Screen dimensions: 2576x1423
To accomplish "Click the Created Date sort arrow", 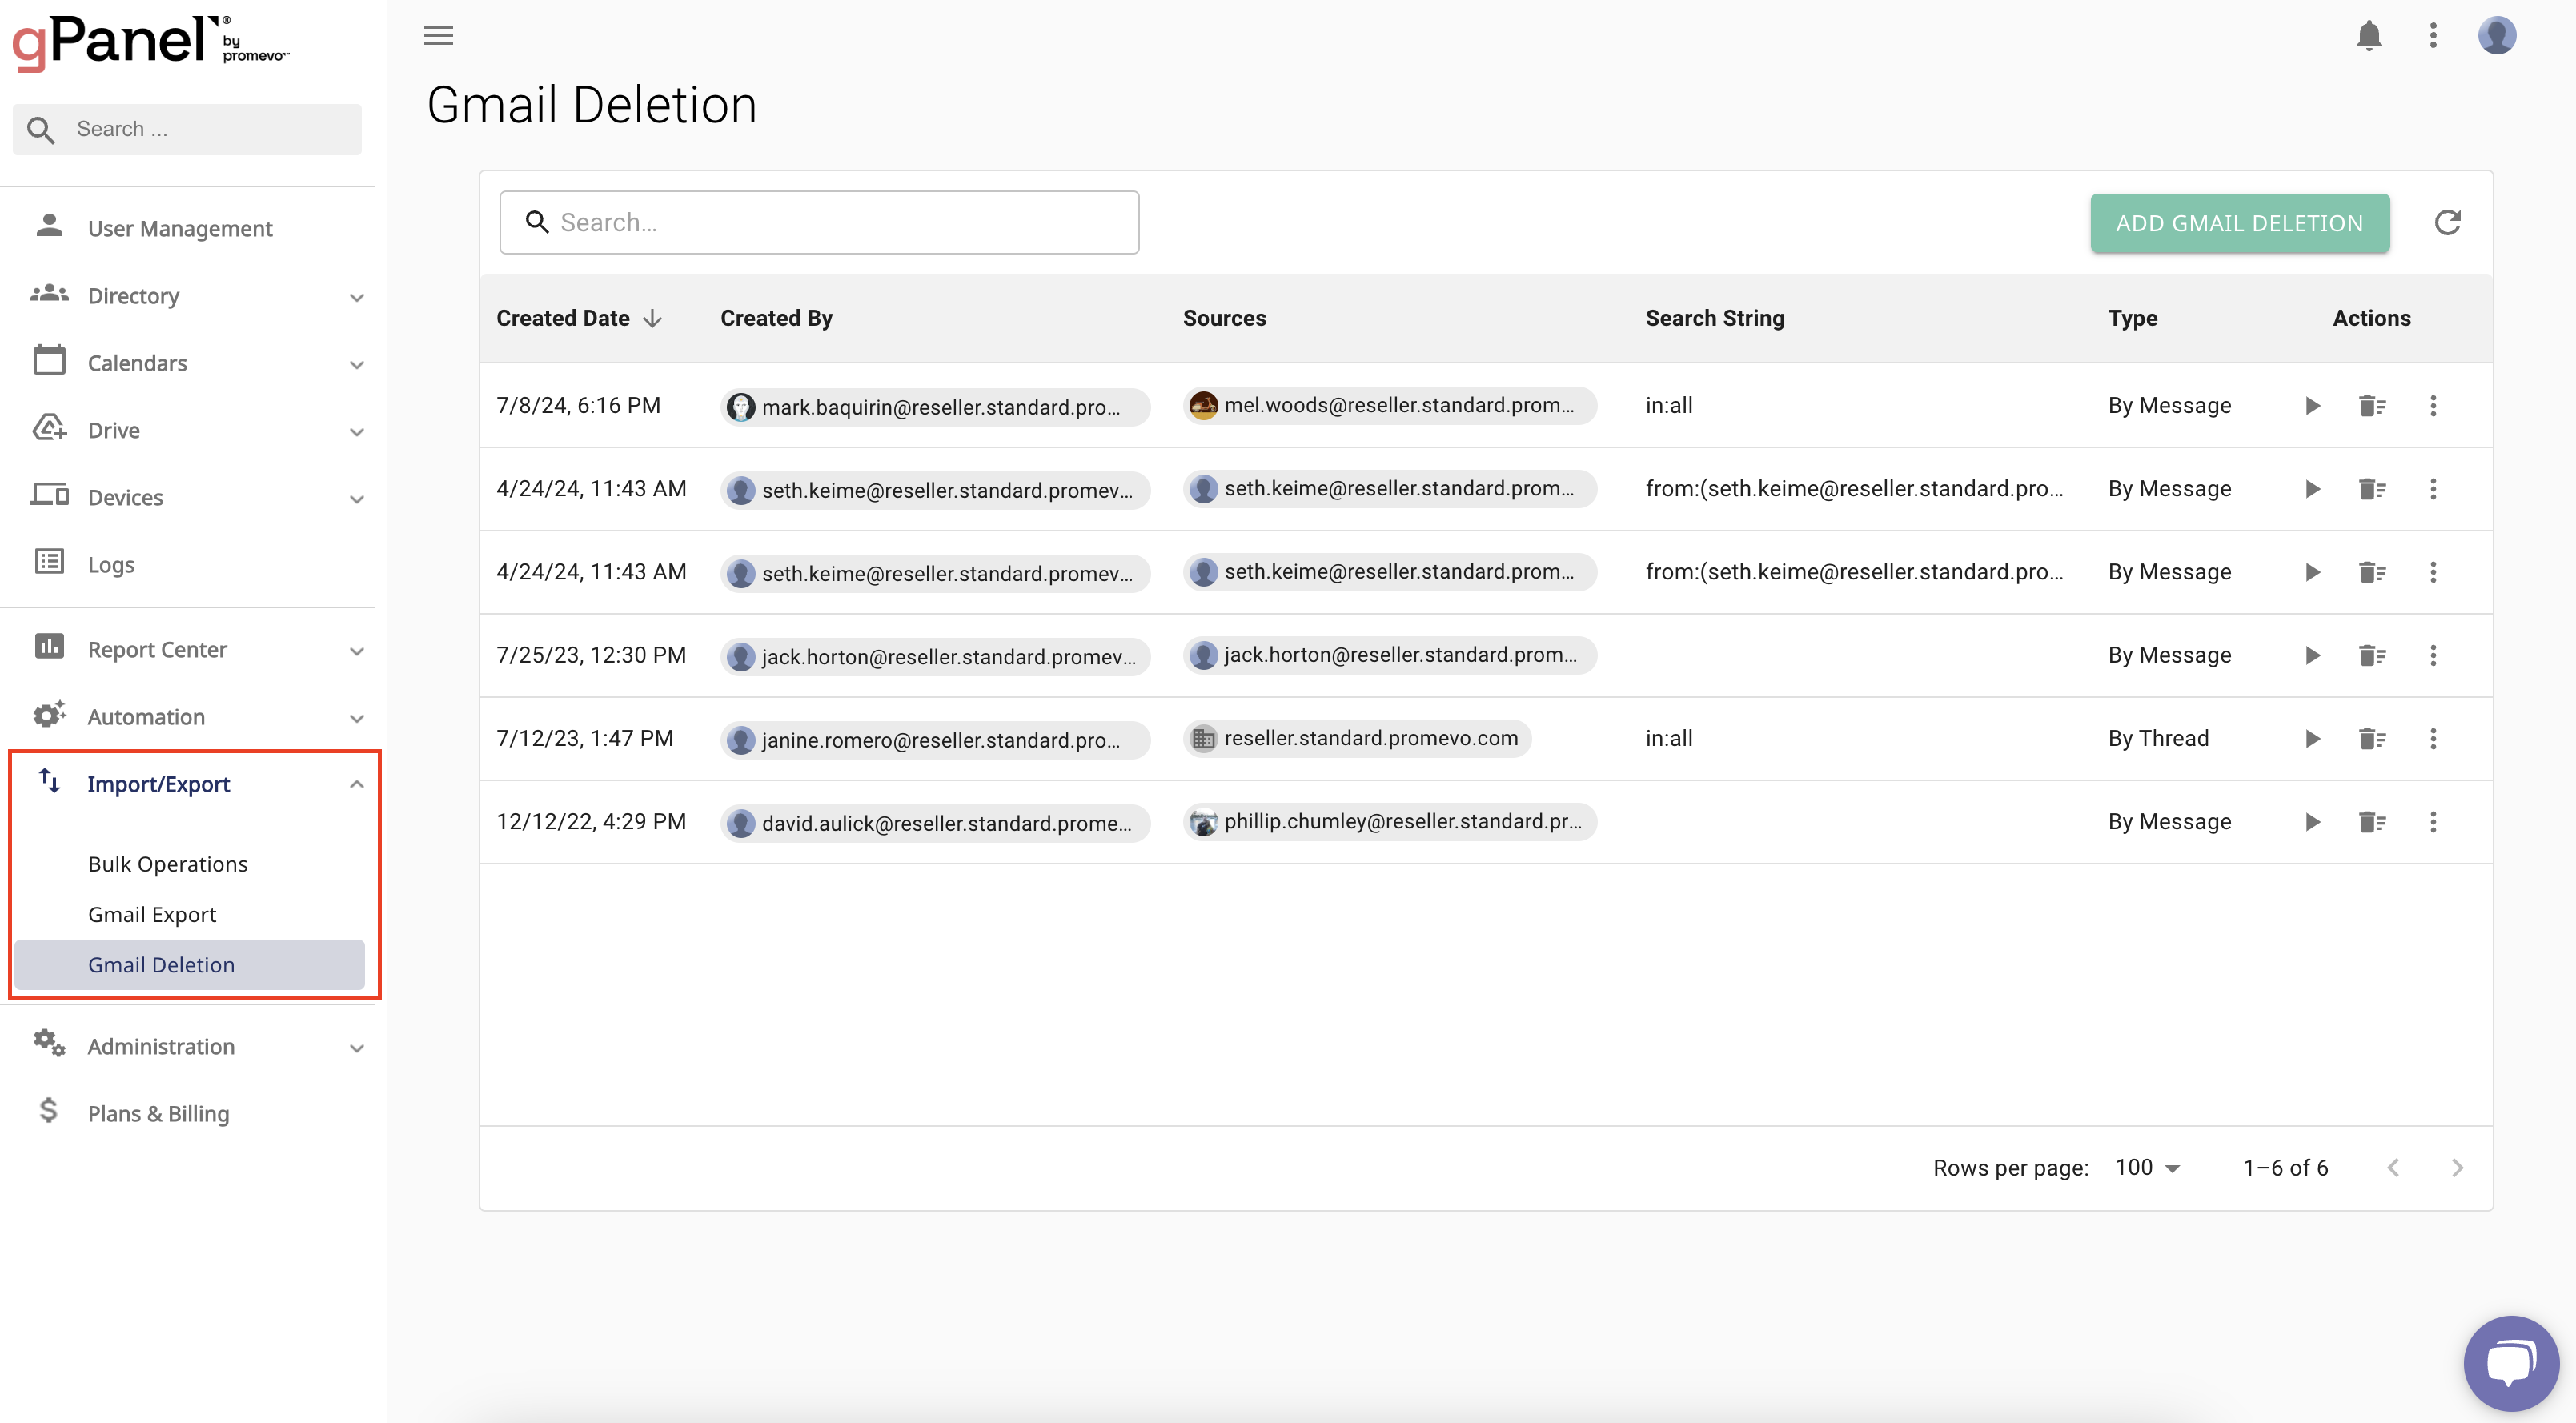I will coord(652,319).
